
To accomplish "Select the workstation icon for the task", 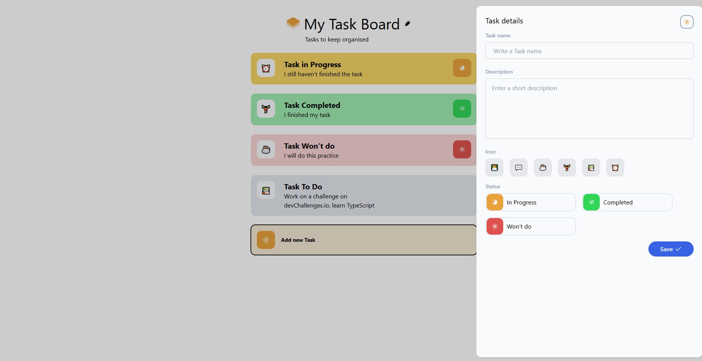I will (495, 167).
